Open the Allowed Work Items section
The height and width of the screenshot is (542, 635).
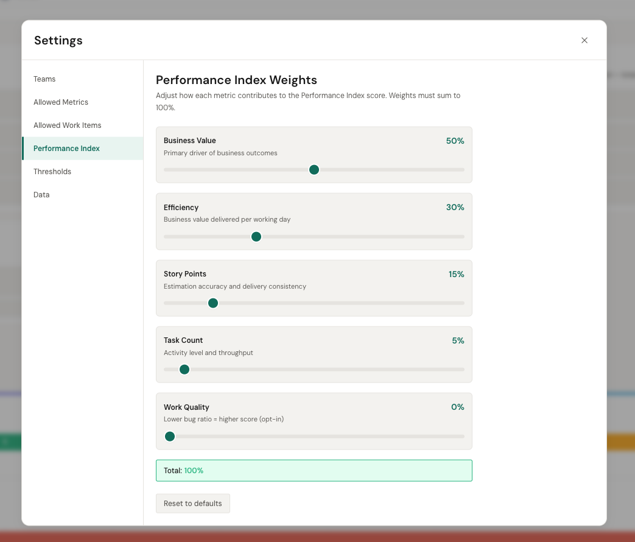click(x=67, y=125)
